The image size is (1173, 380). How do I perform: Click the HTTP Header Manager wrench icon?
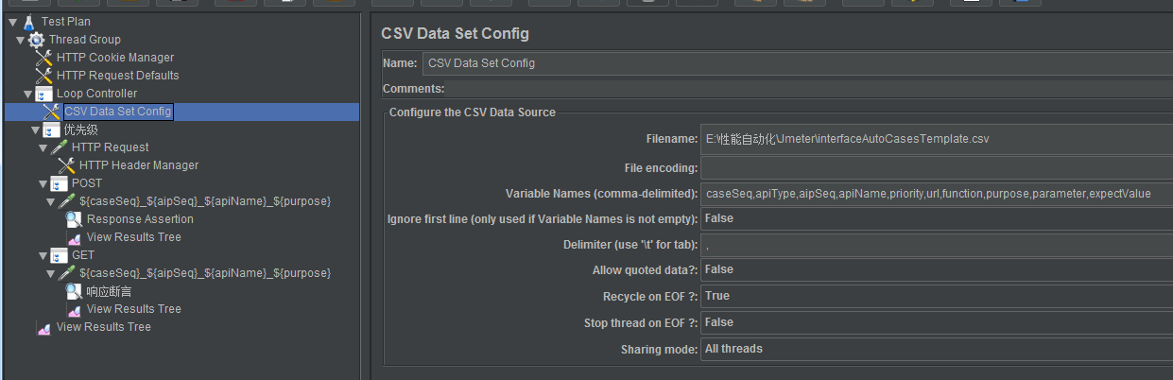point(66,165)
